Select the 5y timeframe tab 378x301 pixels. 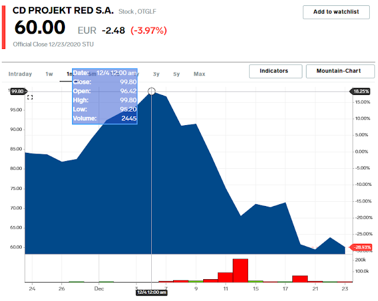[177, 74]
